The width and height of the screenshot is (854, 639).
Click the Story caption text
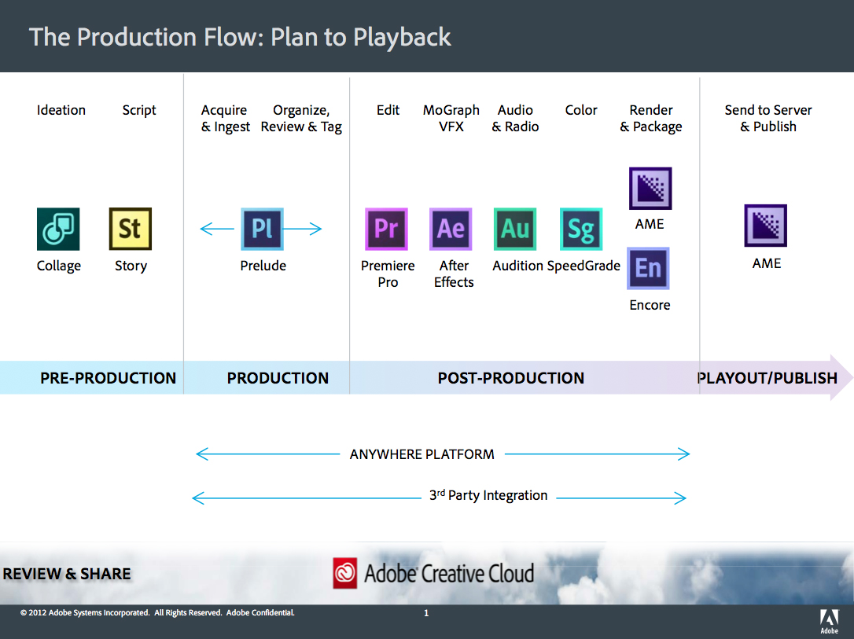tap(131, 266)
